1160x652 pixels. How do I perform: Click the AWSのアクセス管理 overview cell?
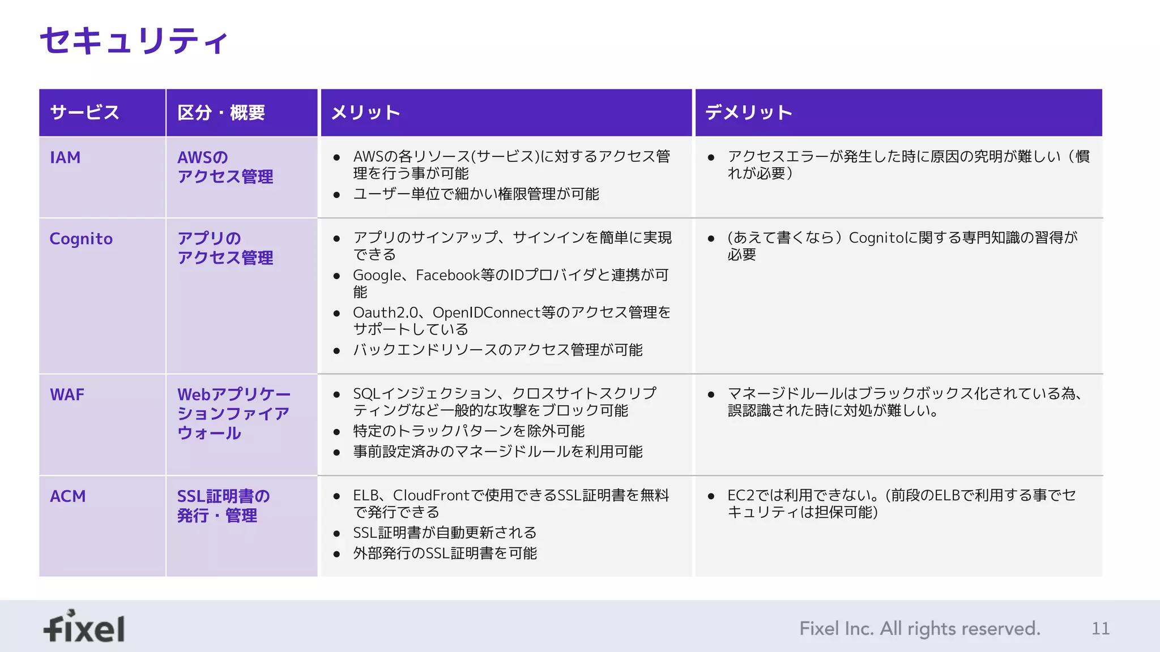pyautogui.click(x=225, y=167)
